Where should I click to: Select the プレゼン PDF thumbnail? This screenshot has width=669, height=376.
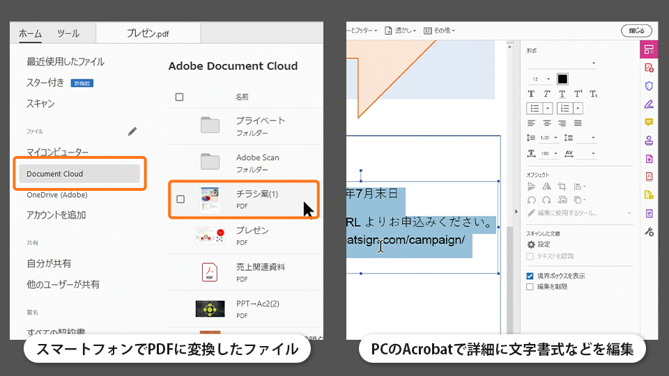click(x=210, y=236)
